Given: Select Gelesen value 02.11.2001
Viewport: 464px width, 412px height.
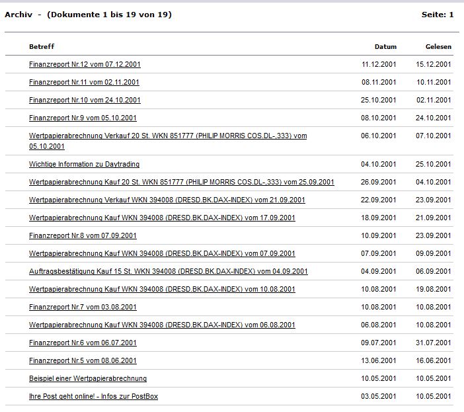Looking at the screenshot, I should (x=434, y=100).
